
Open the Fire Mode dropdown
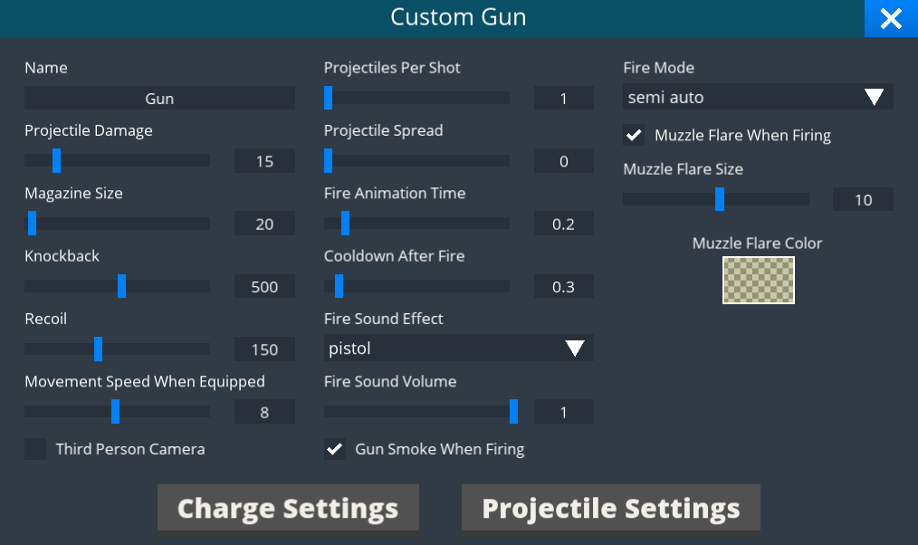point(758,97)
